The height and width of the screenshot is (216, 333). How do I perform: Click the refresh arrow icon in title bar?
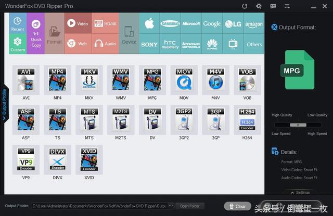tap(245, 6)
